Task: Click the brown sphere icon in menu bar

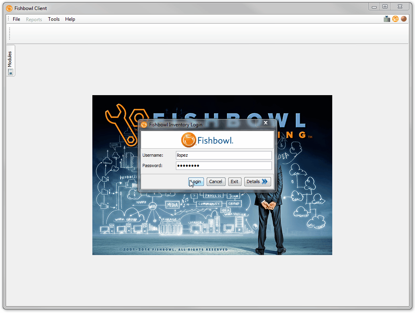Action: [404, 19]
